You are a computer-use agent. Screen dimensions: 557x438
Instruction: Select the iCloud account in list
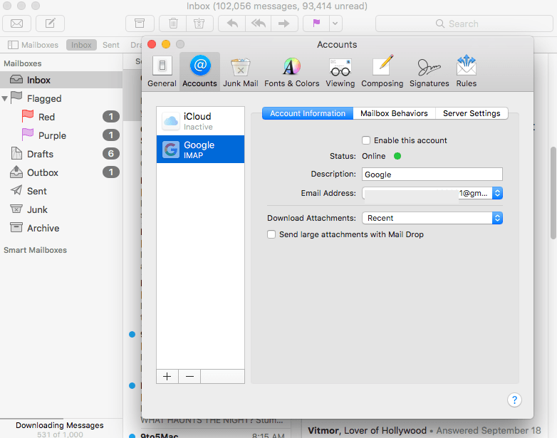pyautogui.click(x=200, y=121)
